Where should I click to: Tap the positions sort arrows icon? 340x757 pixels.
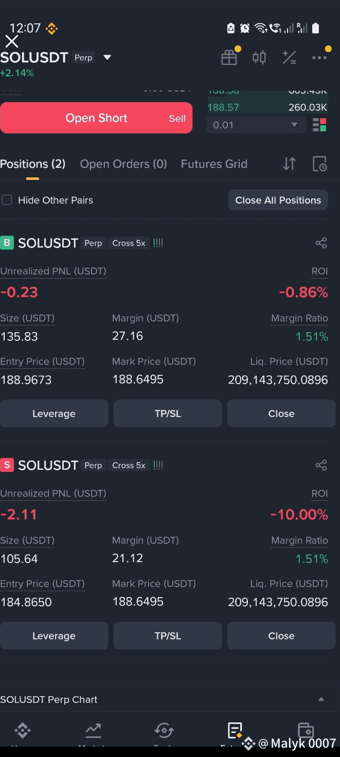click(290, 164)
